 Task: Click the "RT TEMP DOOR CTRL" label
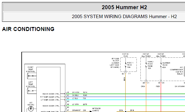coord(50,97)
